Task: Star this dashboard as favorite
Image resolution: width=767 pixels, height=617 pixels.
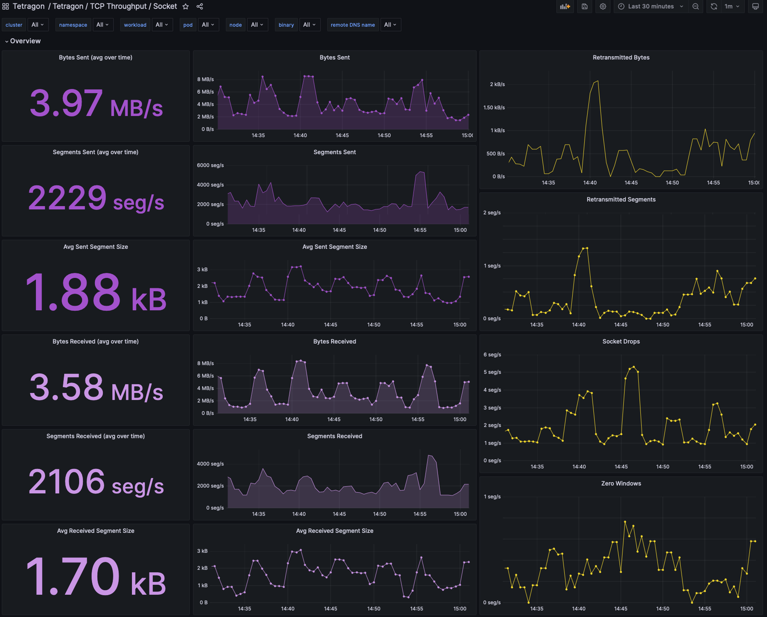Action: click(185, 6)
